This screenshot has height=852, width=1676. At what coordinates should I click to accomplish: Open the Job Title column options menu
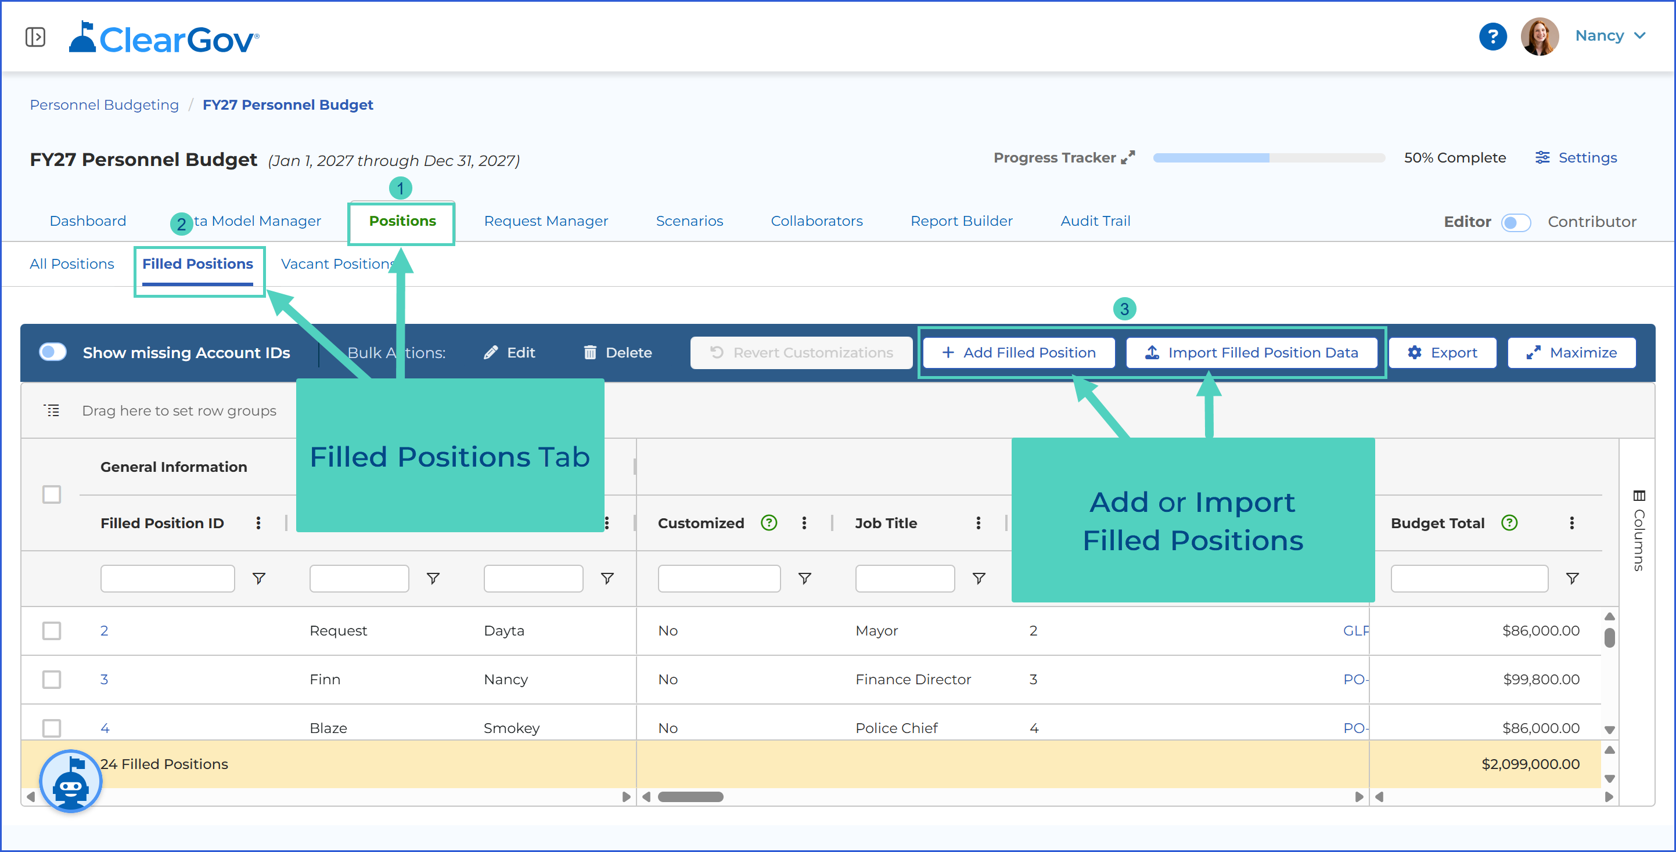pos(978,523)
